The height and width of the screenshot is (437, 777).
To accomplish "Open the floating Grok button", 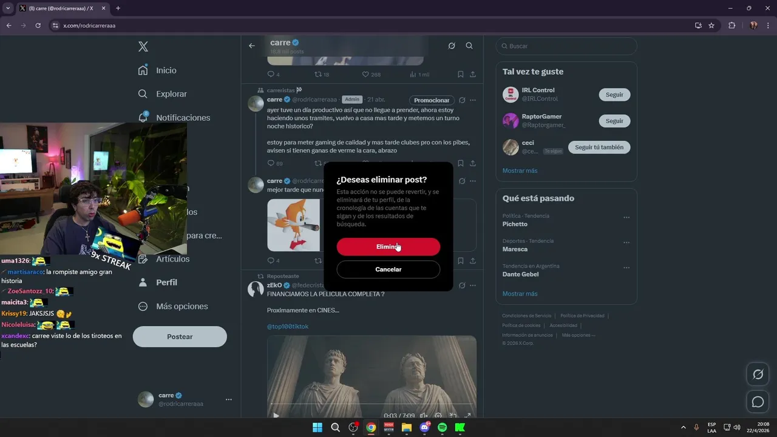I will [x=758, y=374].
